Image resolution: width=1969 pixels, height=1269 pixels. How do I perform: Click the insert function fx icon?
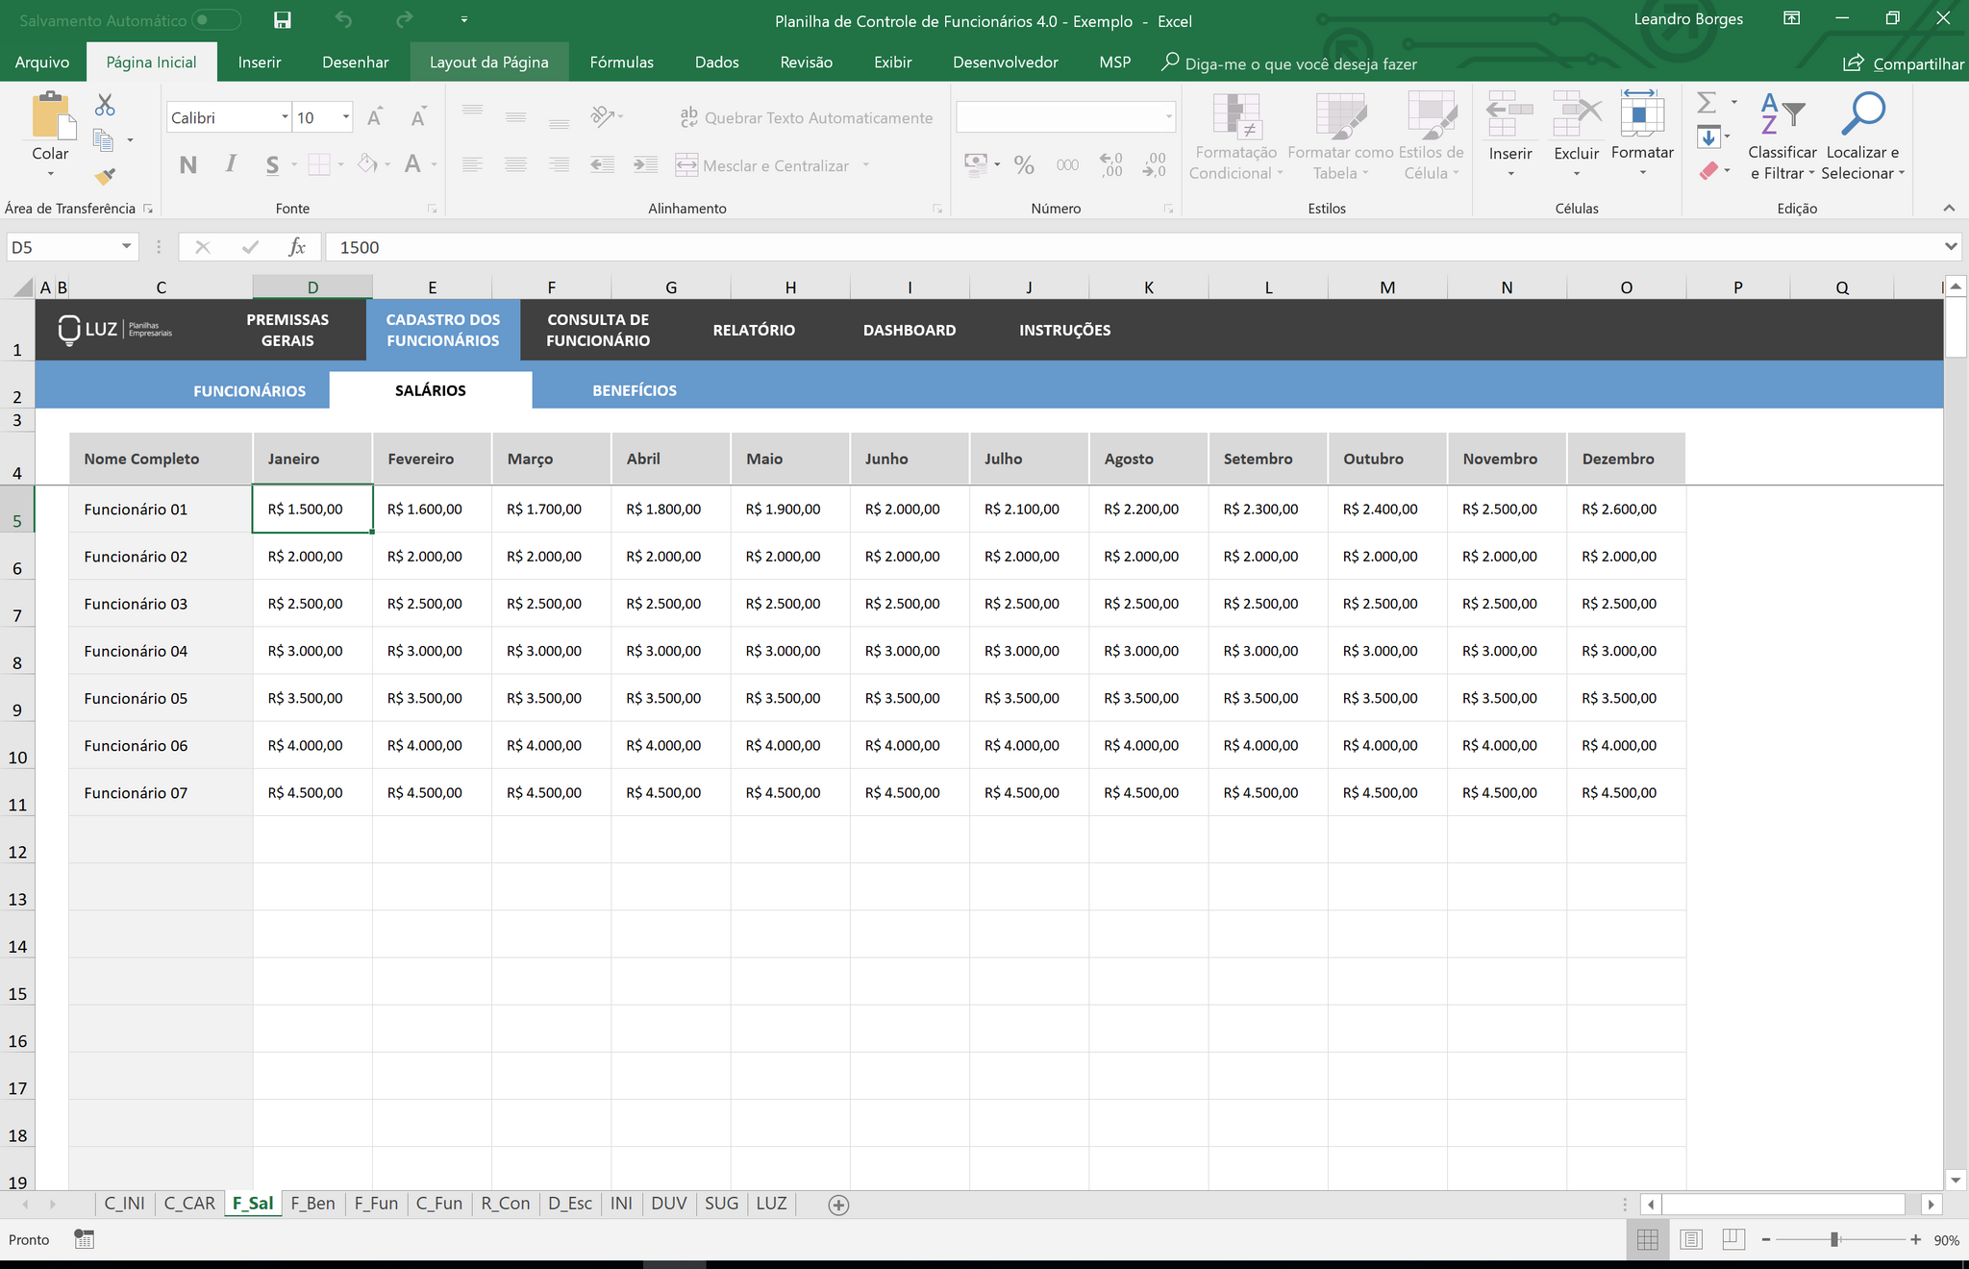[297, 247]
